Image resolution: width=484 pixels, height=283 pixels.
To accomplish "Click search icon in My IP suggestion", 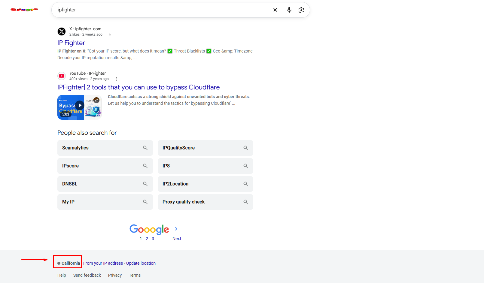I will pos(145,202).
